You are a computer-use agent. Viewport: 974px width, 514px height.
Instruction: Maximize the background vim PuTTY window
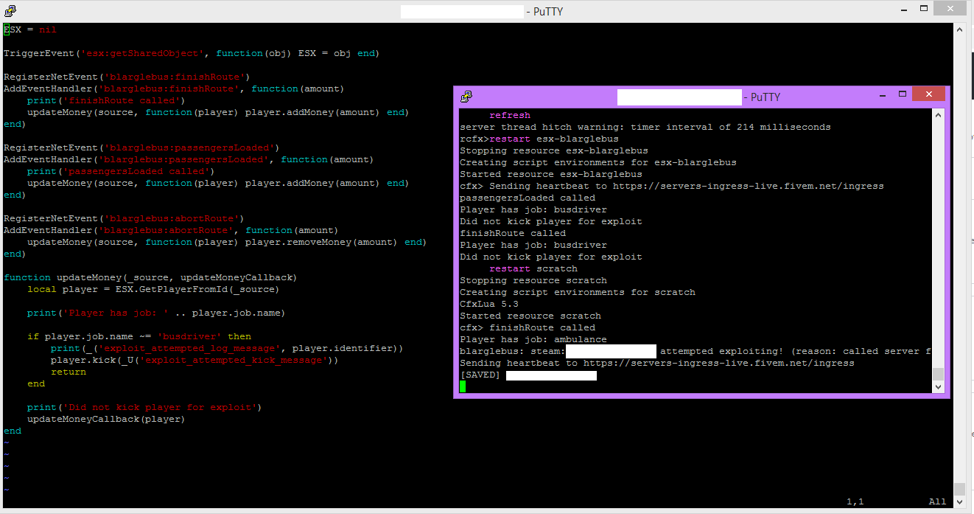tap(923, 7)
